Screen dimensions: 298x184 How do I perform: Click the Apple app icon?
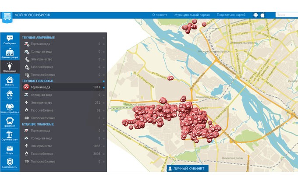pos(263,15)
